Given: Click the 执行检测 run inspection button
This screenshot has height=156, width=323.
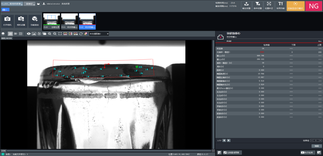Looking at the screenshot, I should pyautogui.click(x=308, y=152).
